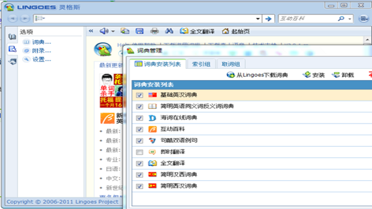Uncheck 句酷双语例句 checkbox
This screenshot has height=209, width=372.
[139, 140]
